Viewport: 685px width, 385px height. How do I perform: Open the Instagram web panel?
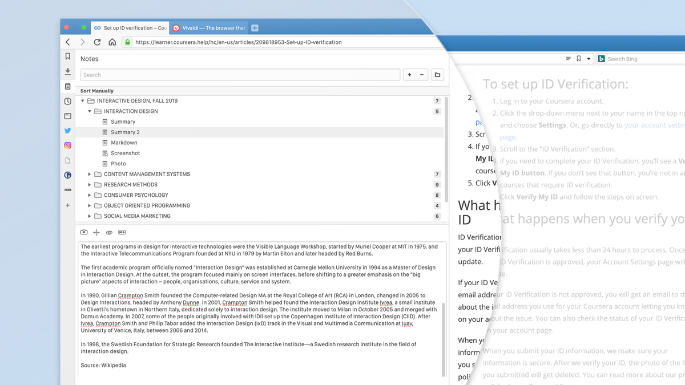click(68, 146)
